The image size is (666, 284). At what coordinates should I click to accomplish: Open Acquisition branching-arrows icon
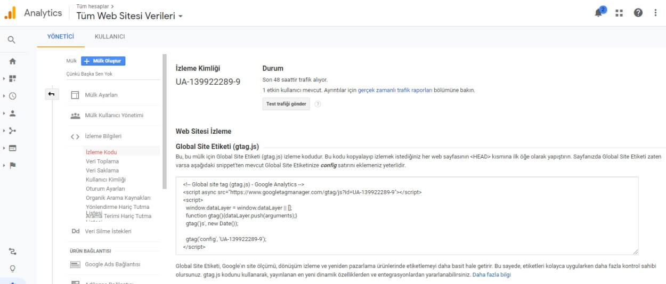[x=12, y=131]
